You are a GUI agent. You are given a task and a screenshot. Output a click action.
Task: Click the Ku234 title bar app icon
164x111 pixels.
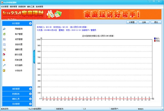pos(2,2)
